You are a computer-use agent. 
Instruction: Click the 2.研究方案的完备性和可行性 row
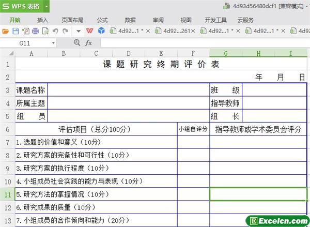click(x=96, y=155)
